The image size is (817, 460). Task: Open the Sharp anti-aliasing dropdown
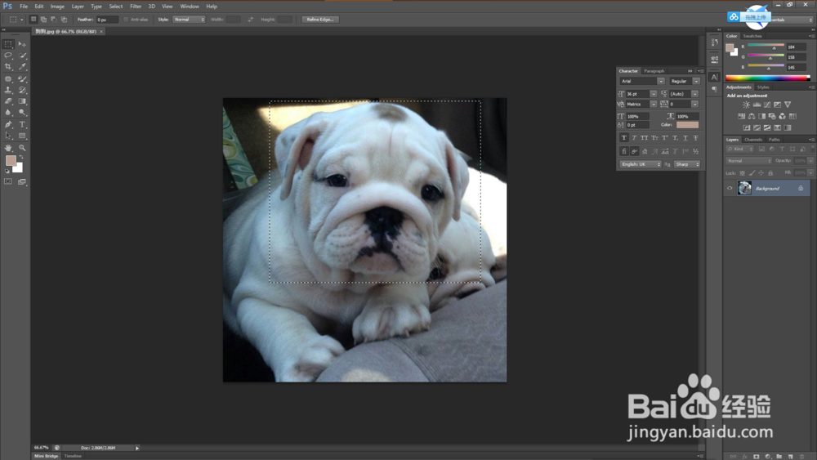pos(687,164)
